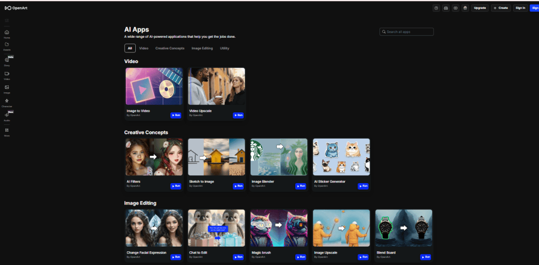This screenshot has width=539, height=265.
Task: Switch to the Utility tab
Action: coord(224,48)
